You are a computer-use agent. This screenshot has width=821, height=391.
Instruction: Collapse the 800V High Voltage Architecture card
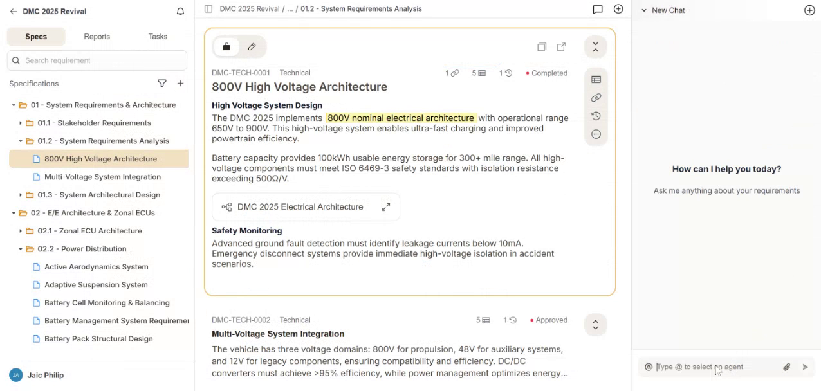595,47
